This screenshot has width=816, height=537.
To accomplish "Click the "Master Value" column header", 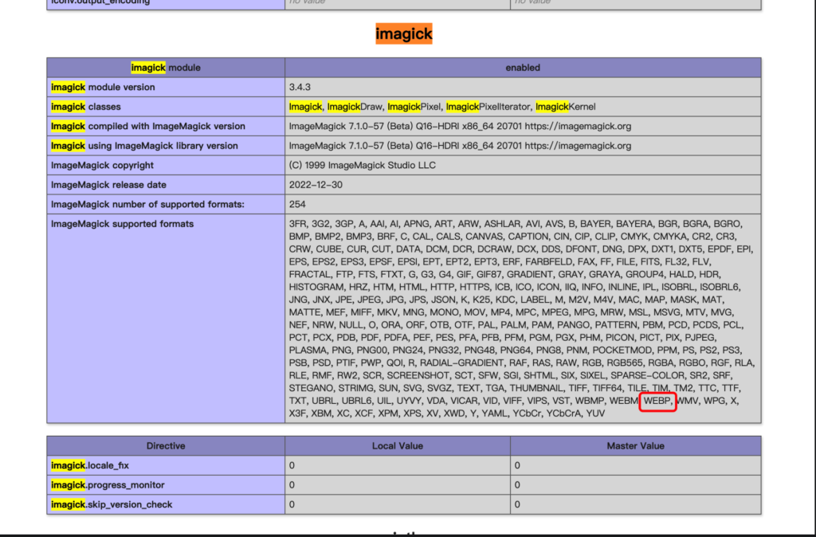I will click(635, 445).
